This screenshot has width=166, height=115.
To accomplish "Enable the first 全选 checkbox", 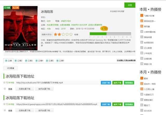I will pos(5,89).
